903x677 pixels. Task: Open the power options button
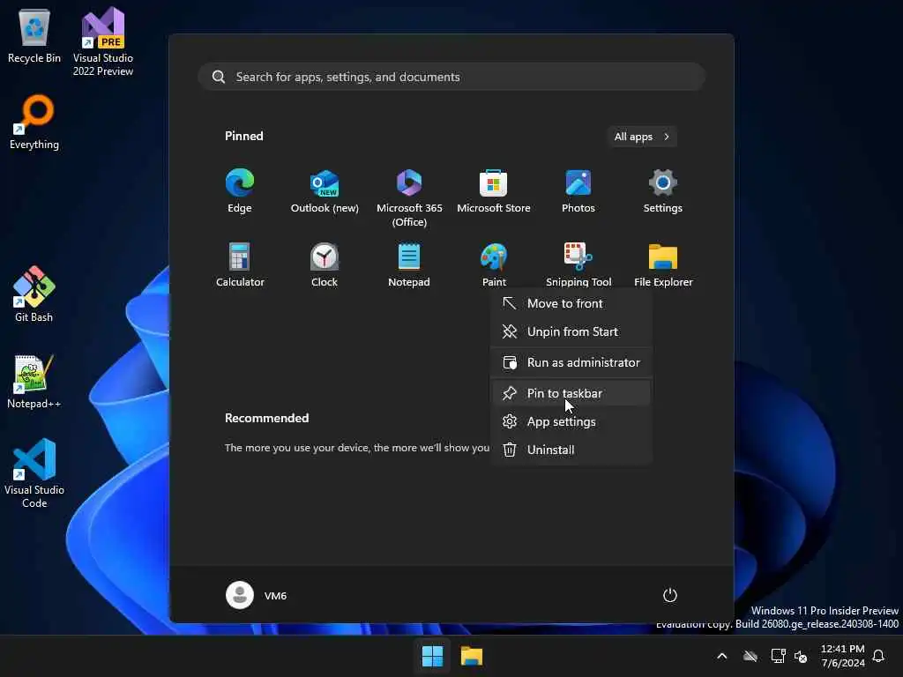click(670, 595)
